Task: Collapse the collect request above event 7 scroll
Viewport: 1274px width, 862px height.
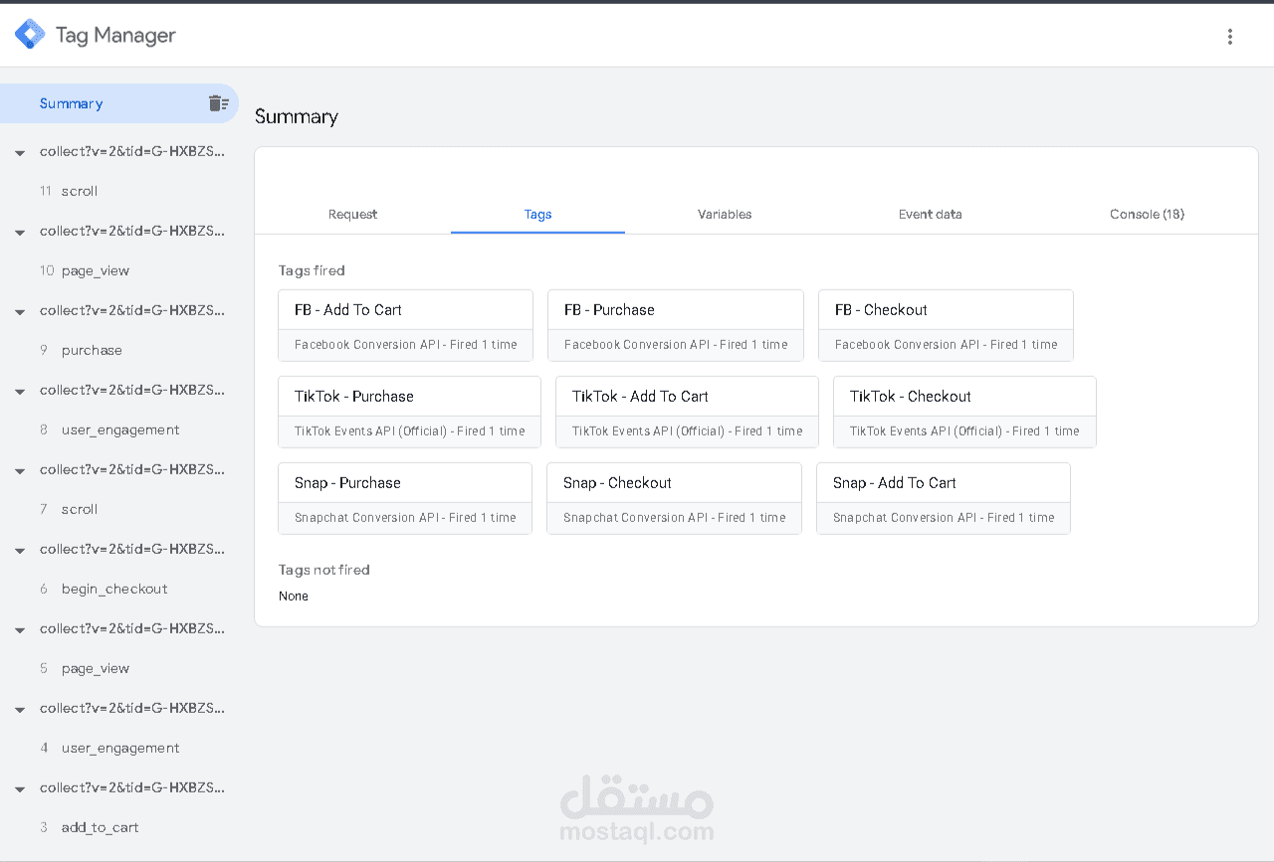Action: click(20, 471)
